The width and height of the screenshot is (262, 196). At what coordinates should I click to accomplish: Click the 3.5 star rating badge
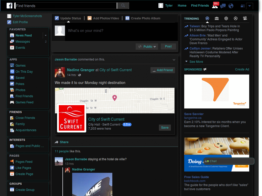(127, 125)
